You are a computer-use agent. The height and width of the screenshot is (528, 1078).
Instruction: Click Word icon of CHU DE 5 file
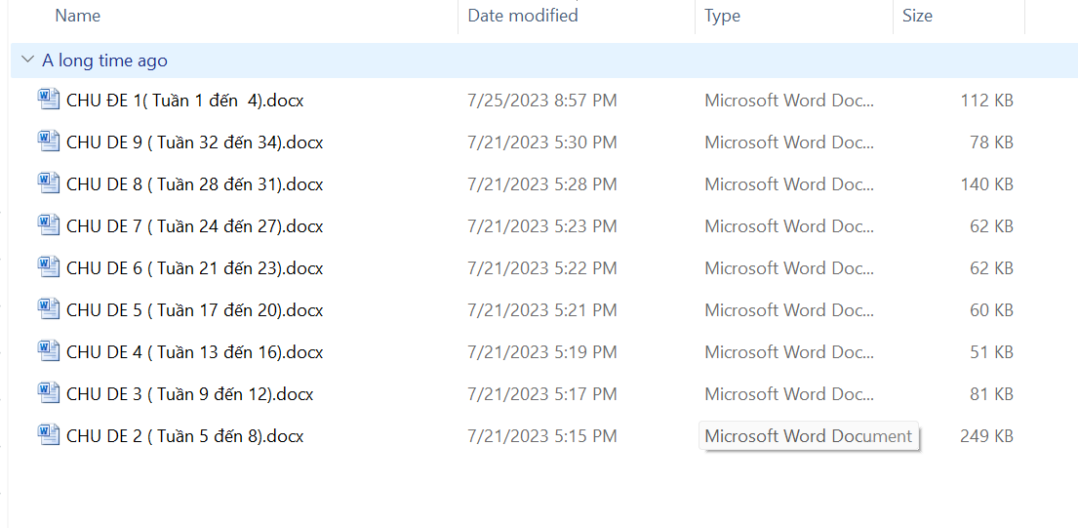pyautogui.click(x=49, y=308)
